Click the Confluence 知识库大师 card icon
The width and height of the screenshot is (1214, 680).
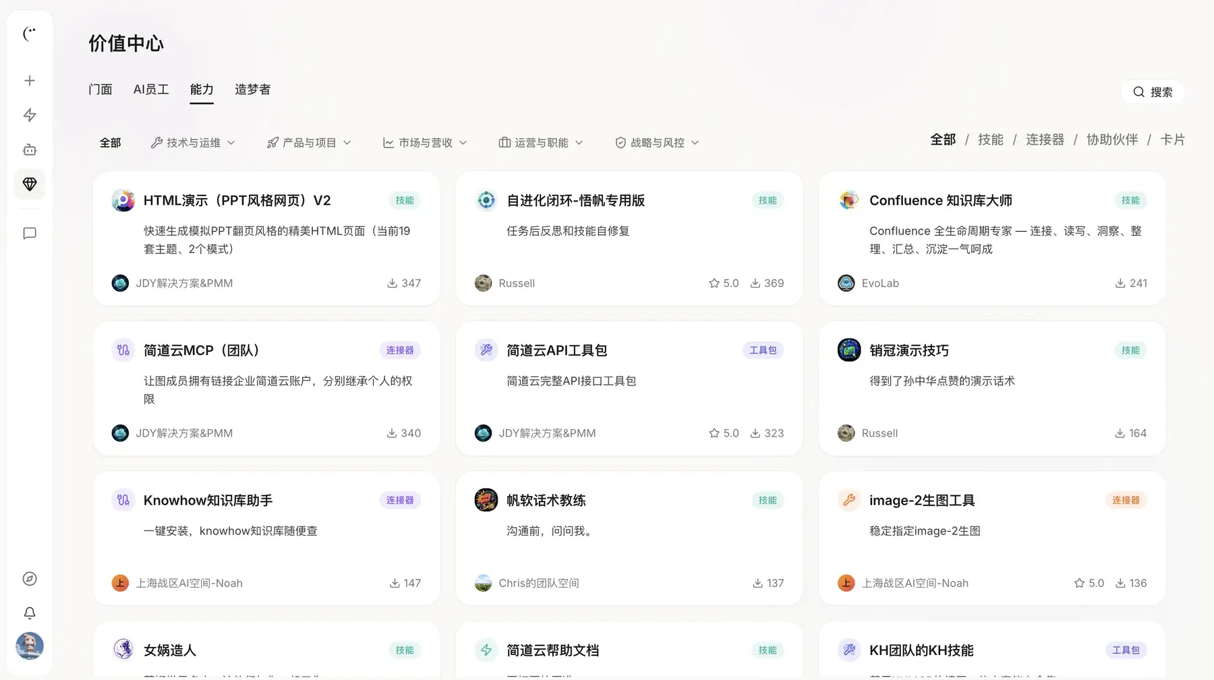pos(848,200)
